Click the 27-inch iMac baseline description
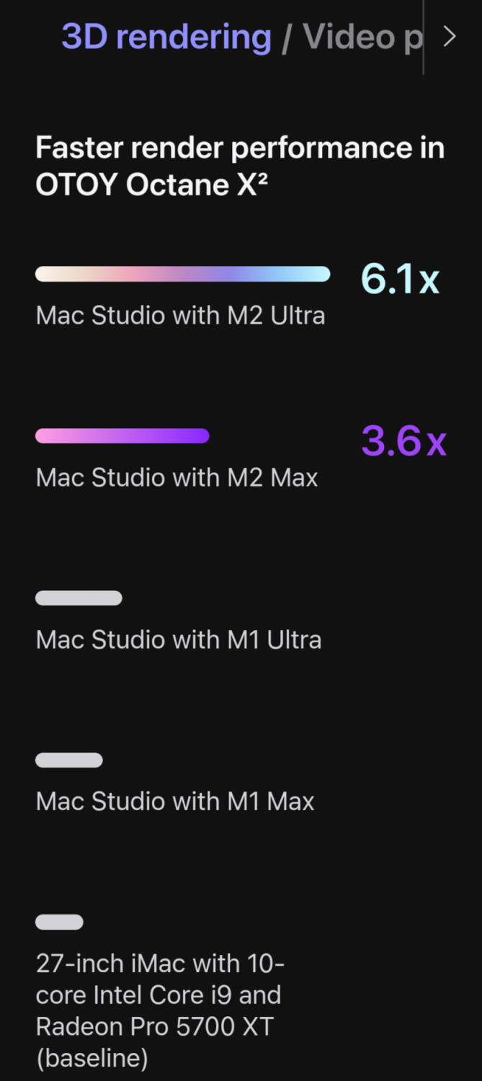482x1081 pixels. (161, 1011)
